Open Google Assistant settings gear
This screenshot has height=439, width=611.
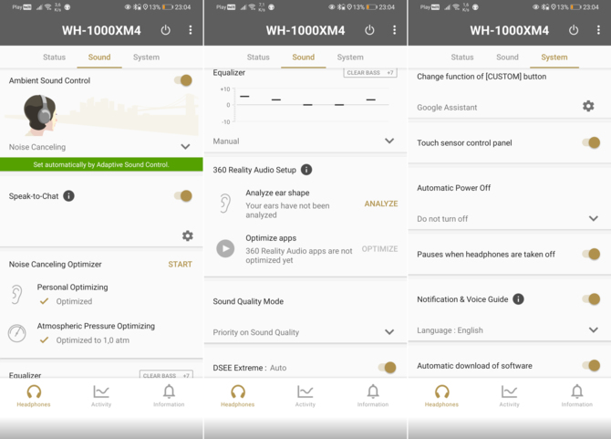pyautogui.click(x=588, y=106)
